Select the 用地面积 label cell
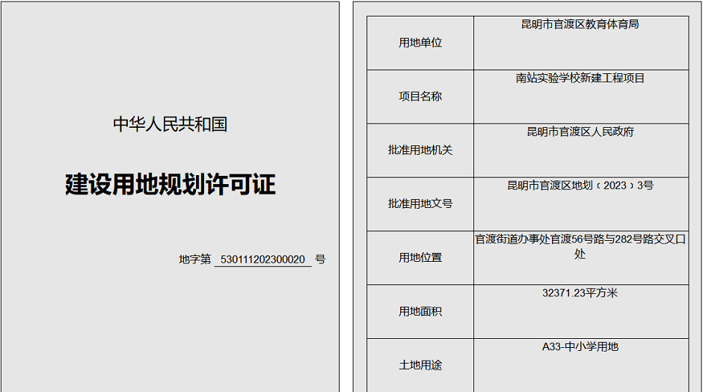This screenshot has width=703, height=392. (x=420, y=311)
